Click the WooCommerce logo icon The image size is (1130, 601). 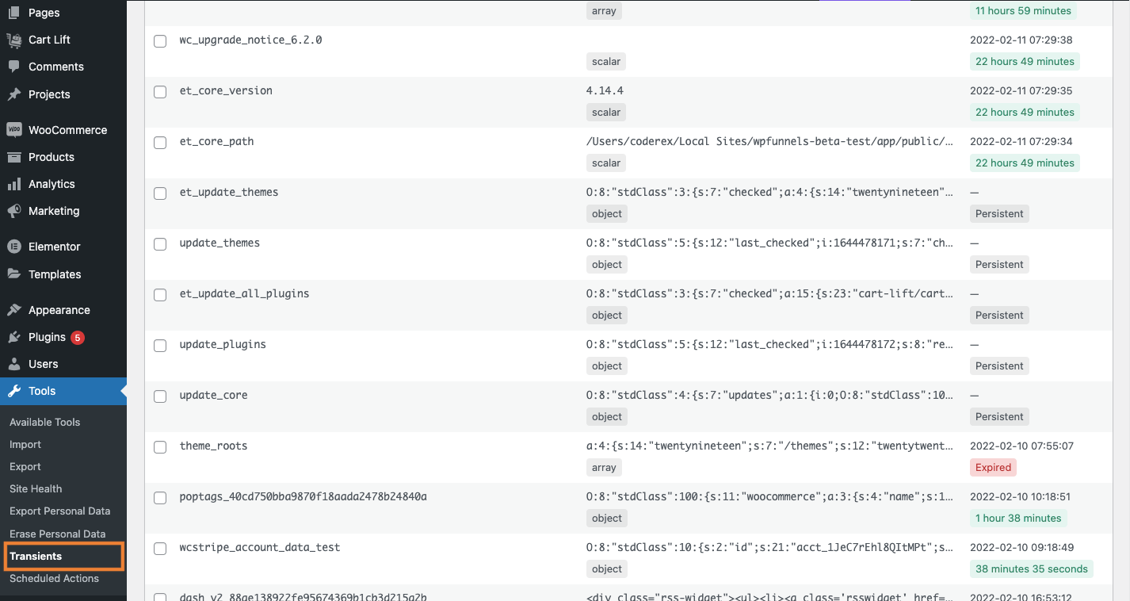point(14,130)
